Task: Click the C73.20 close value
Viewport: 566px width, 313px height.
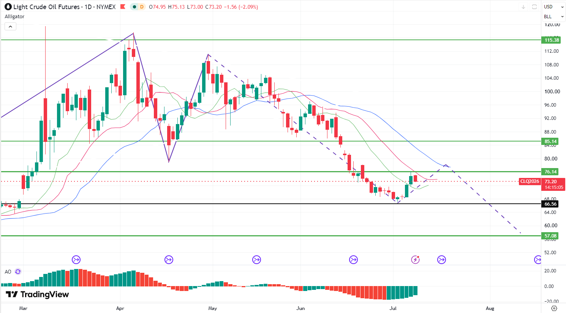Action: (213, 7)
